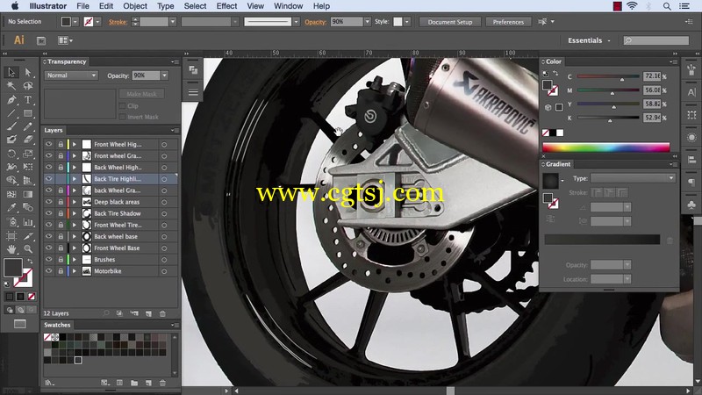This screenshot has height=395, width=702.
Task: Select the Rectangle tool
Action: point(28,113)
